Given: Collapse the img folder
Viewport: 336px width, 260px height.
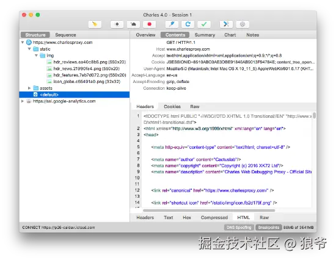Looking at the screenshot, I should click(36, 56).
